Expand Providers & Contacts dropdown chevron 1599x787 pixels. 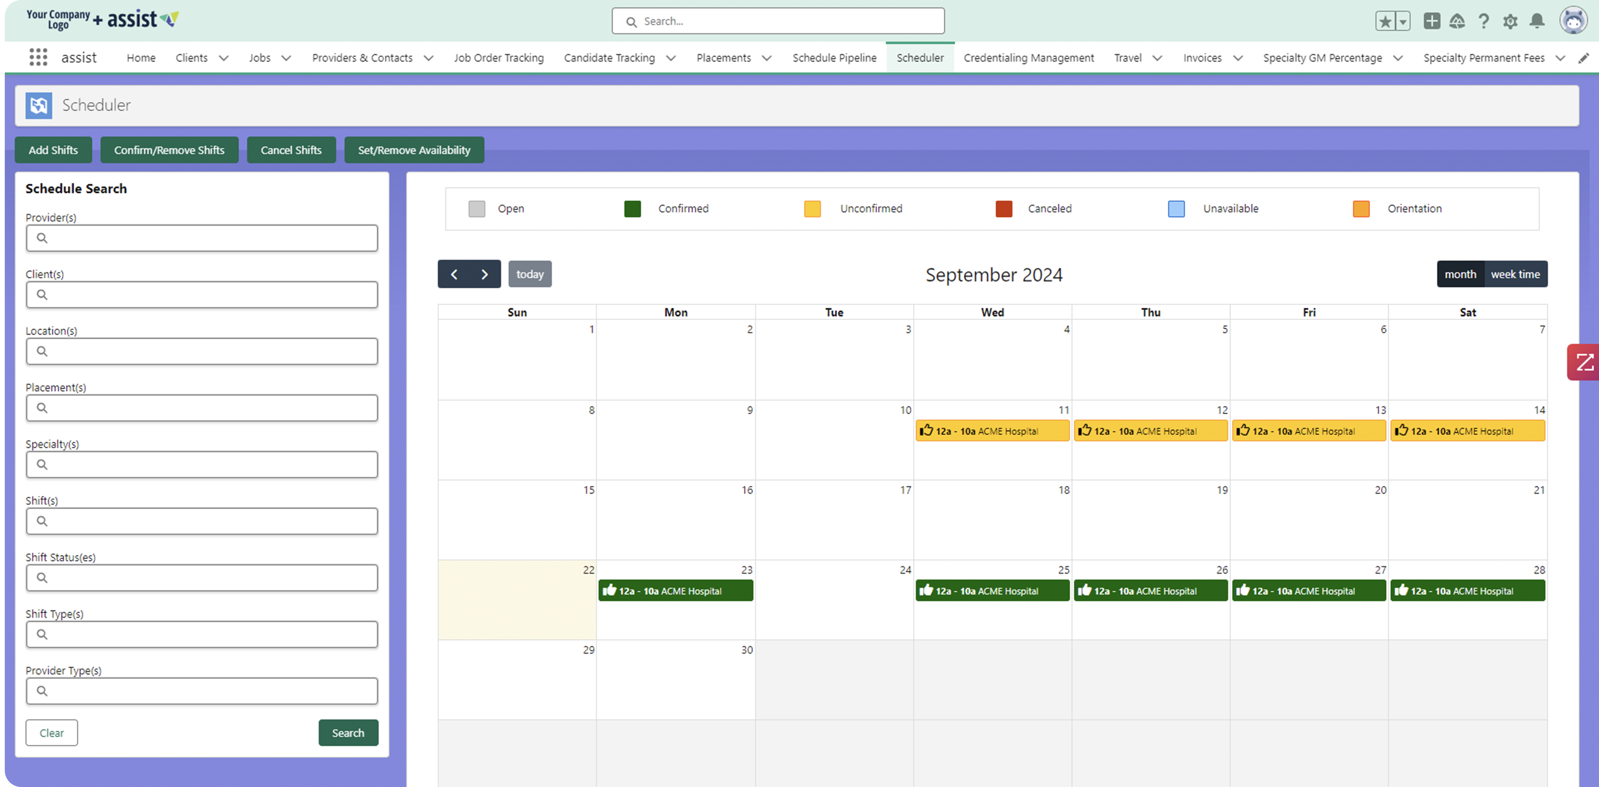point(428,58)
